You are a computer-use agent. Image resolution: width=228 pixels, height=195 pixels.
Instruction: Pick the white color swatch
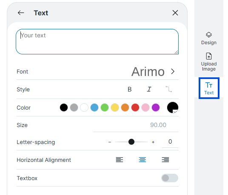84,107
